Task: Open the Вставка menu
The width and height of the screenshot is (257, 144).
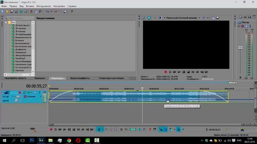Action: 30,6
